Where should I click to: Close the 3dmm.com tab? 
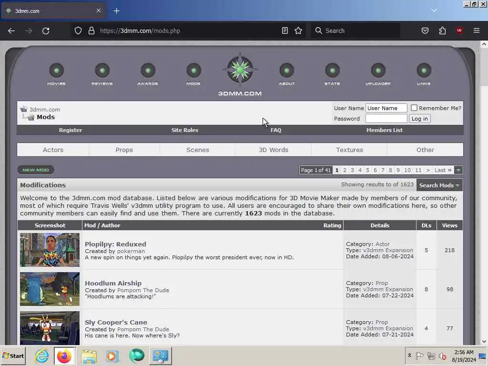(x=98, y=10)
